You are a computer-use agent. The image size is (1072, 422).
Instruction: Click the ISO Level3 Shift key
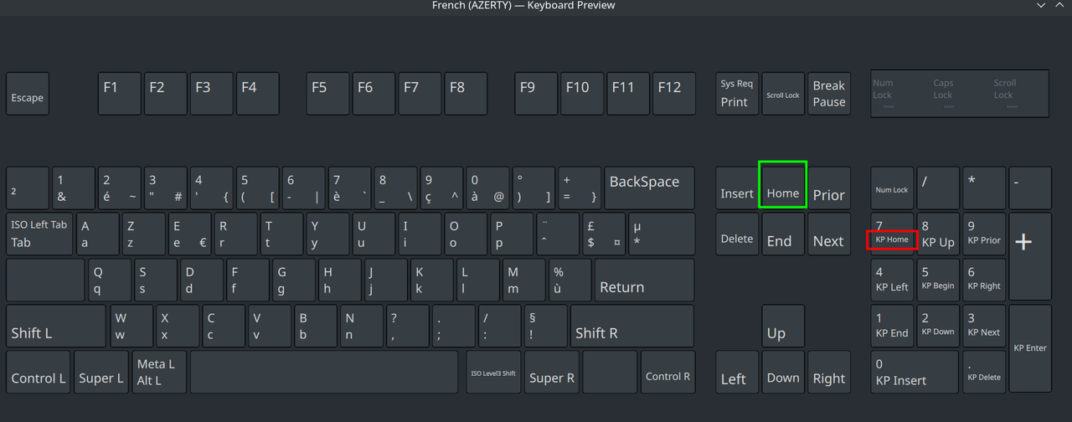492,373
